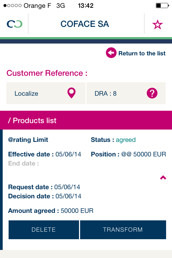The width and height of the screenshot is (172, 258).
Task: Tap the map pin Localize icon
Action: point(71,93)
